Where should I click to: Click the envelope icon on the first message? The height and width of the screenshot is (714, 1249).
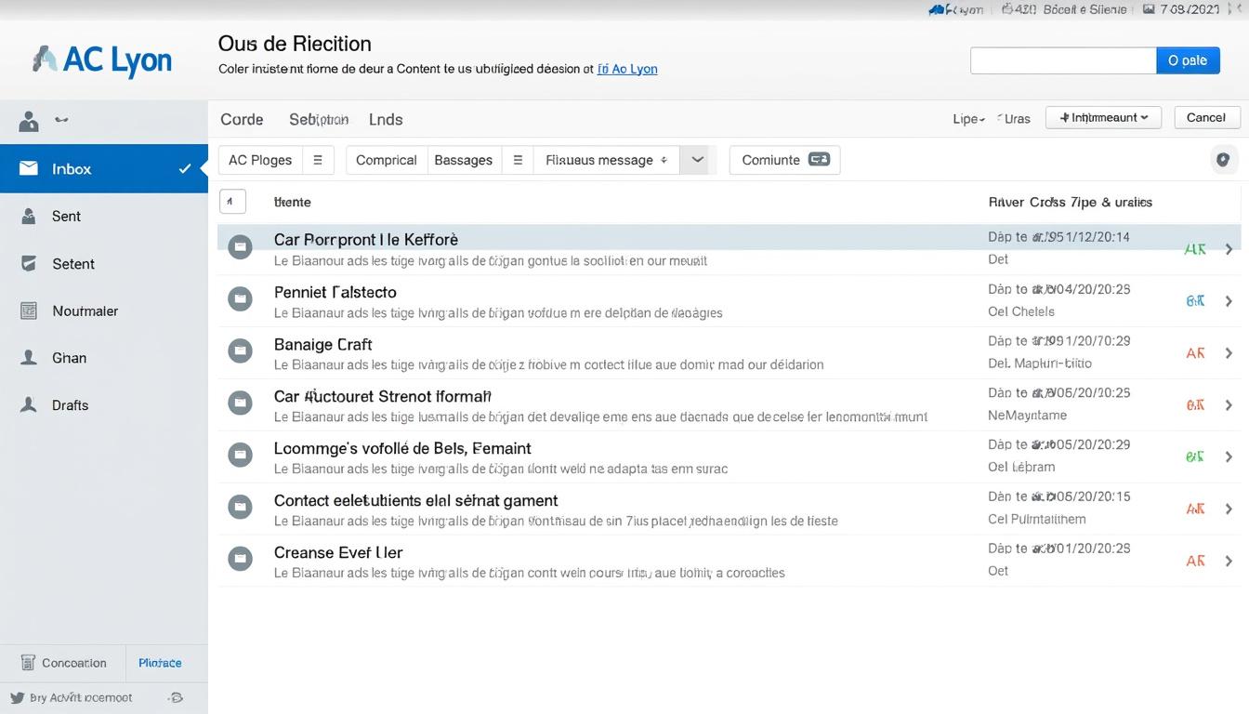tap(240, 246)
